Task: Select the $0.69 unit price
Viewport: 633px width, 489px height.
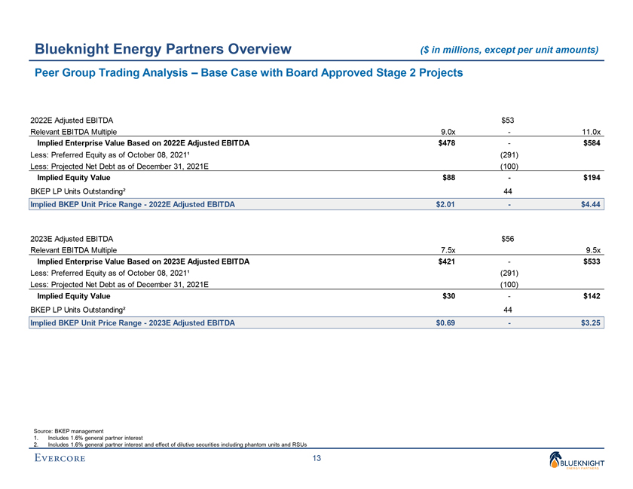Action: pos(445,322)
